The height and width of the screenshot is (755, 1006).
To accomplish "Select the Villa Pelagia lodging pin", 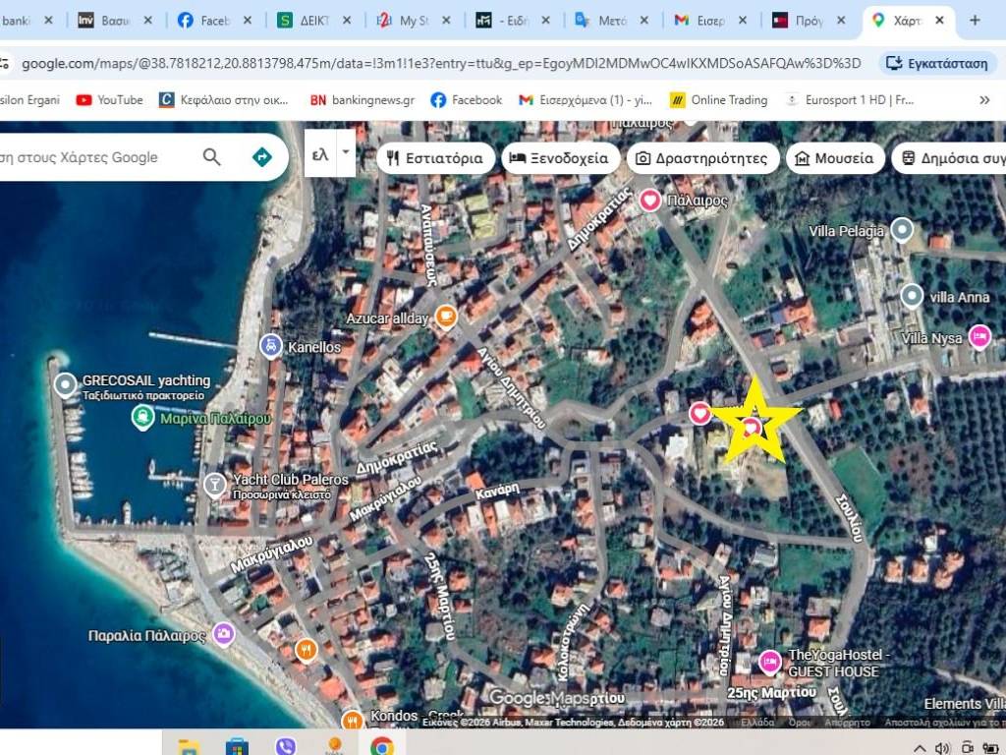I will (x=901, y=231).
